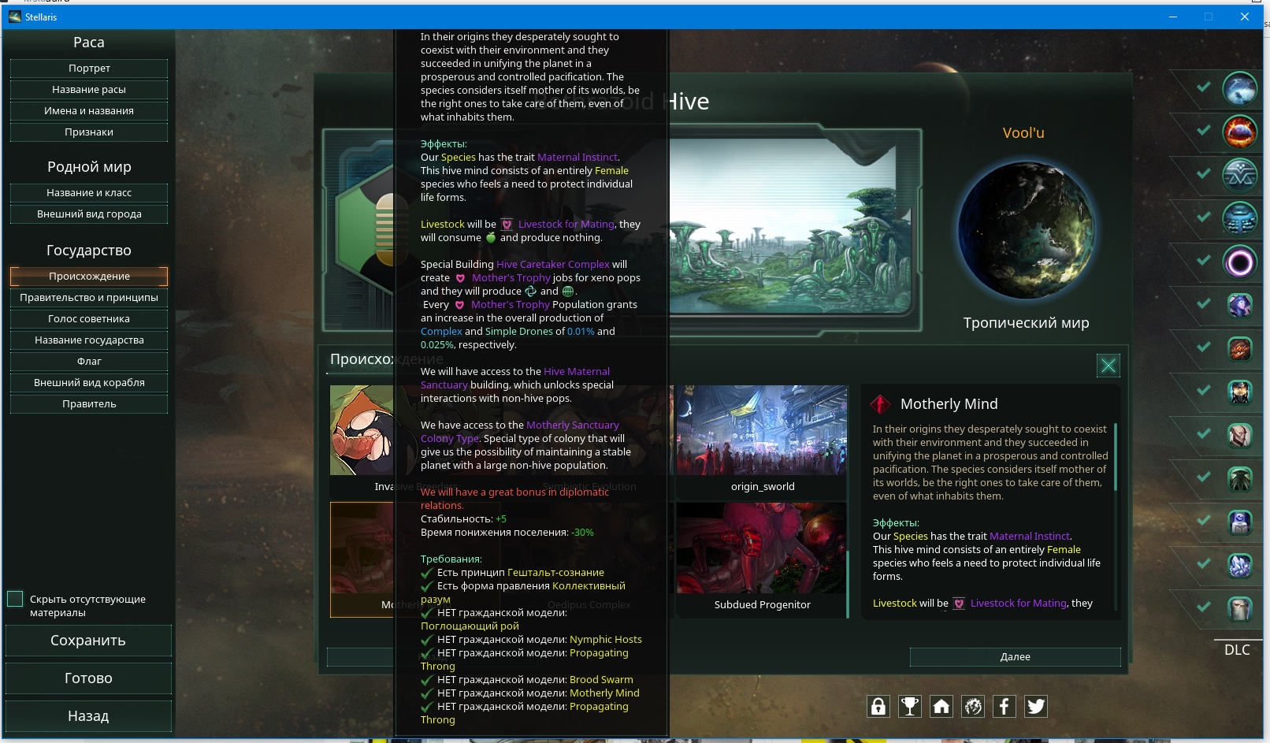Image resolution: width=1270 pixels, height=743 pixels.
Task: Open Правительство и принципы section
Action: [x=89, y=298]
